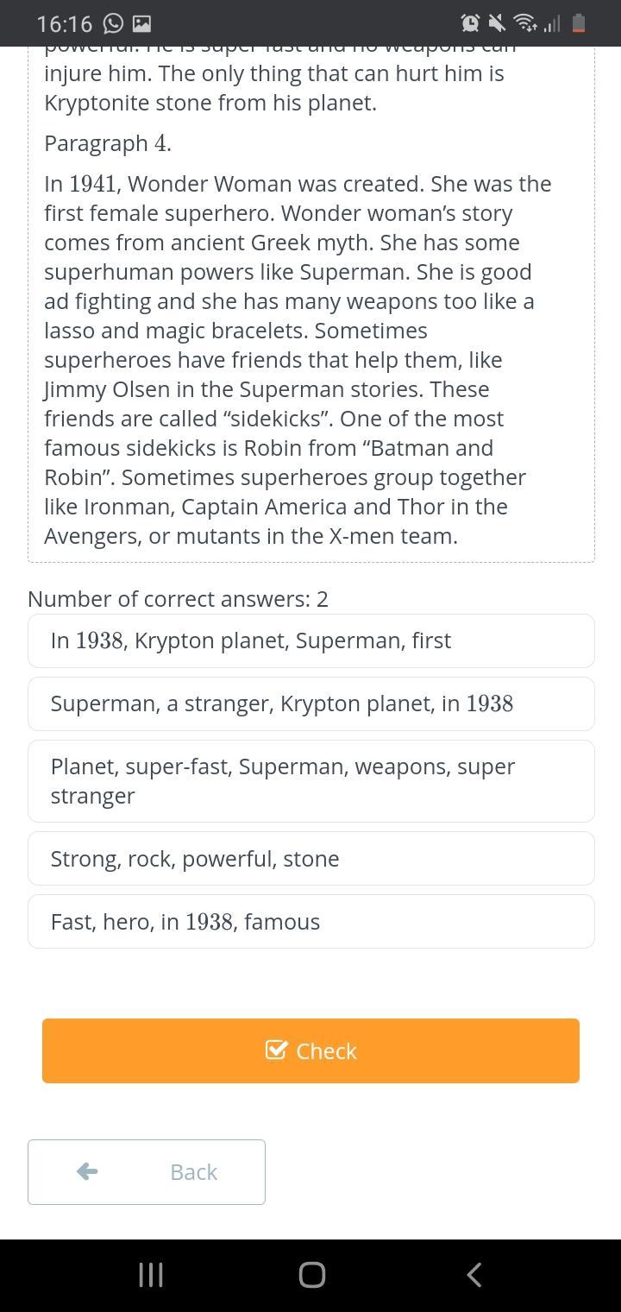Tap the Paragraph 4 reading passage text
621x1312 pixels.
click(x=298, y=360)
